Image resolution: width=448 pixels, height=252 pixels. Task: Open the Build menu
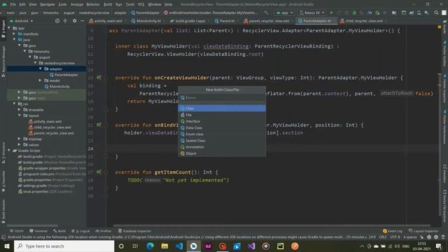[108, 4]
